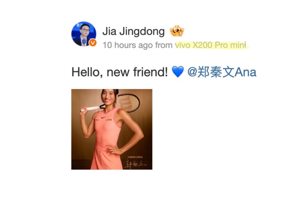Image resolution: width=296 pixels, height=197 pixels.
Task: Click the '10 hours ago' timestamp
Action: click(128, 45)
